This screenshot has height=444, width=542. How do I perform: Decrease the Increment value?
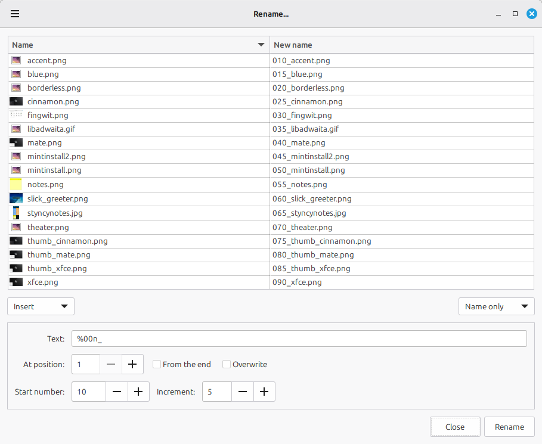point(243,392)
